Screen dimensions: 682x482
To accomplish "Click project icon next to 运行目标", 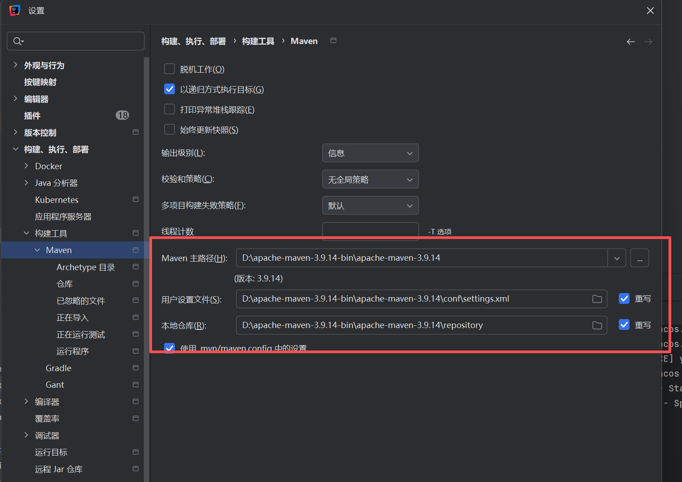I will coord(135,452).
